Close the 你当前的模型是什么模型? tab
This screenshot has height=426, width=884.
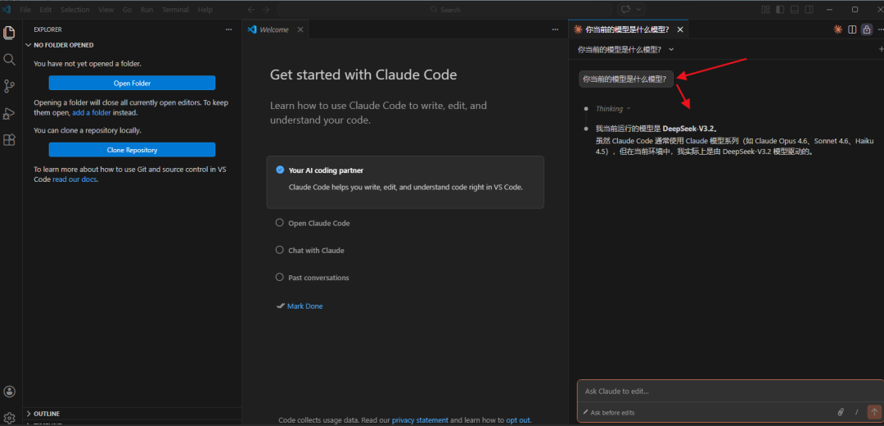click(x=680, y=29)
